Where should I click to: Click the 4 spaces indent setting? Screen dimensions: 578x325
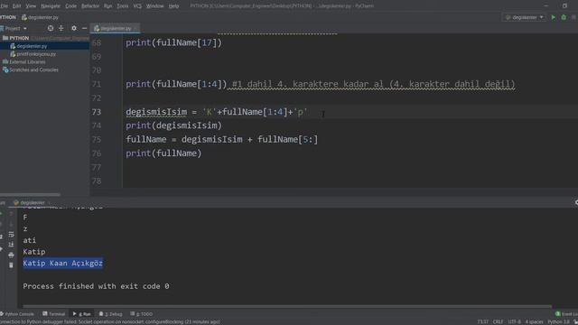534,321
